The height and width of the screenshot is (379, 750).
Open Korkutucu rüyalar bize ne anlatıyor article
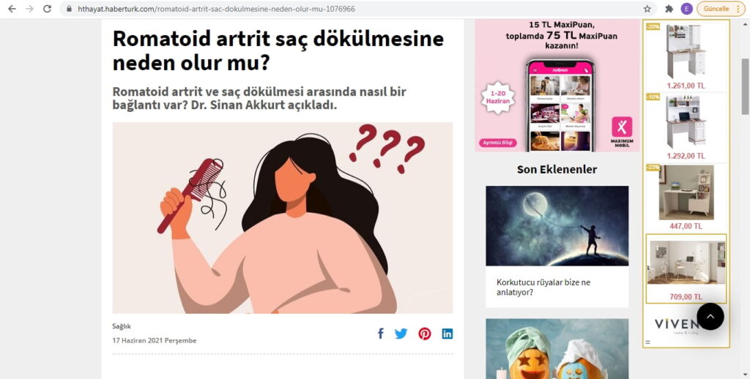tap(543, 287)
